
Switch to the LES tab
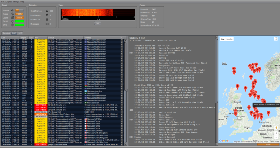(x=20, y=33)
